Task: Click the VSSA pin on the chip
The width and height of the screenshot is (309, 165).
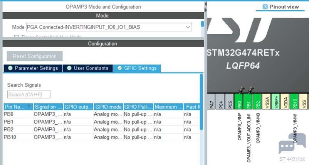Action: (267, 101)
